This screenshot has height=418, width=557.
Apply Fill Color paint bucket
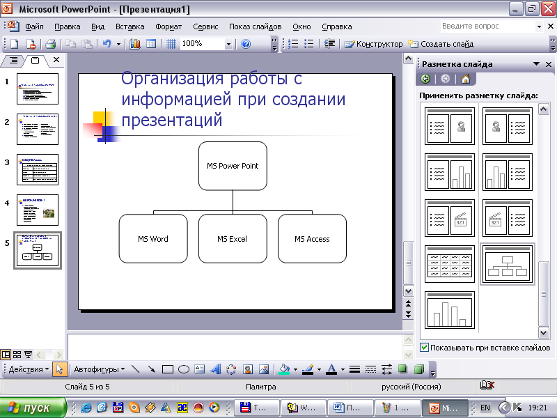tap(284, 369)
